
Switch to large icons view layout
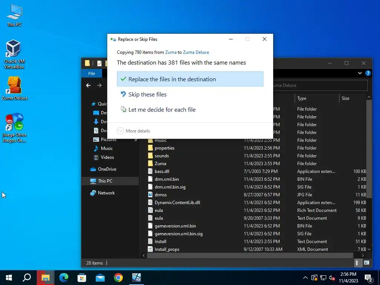(367, 263)
